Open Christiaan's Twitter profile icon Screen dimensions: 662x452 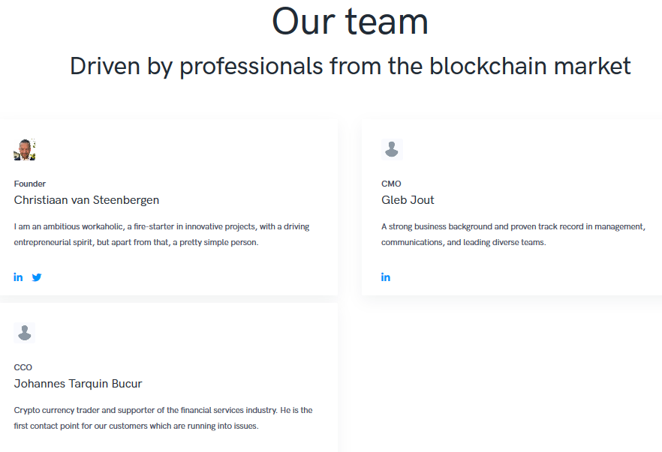37,277
